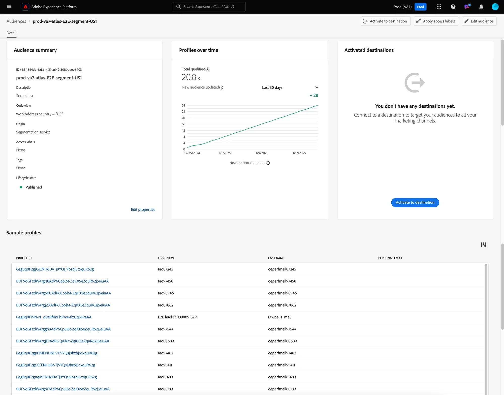Focus the Search Experience Cloud field
The image size is (504, 395).
pyautogui.click(x=209, y=7)
